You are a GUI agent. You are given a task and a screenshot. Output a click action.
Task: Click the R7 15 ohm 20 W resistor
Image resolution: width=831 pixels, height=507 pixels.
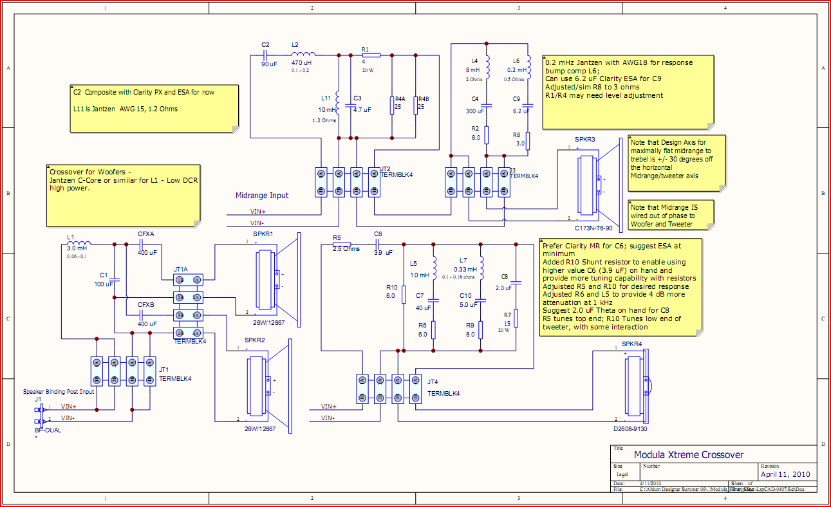coord(516,318)
